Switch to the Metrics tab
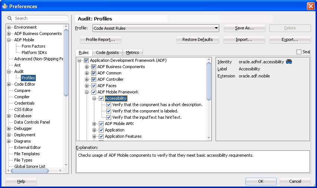 [x=133, y=52]
